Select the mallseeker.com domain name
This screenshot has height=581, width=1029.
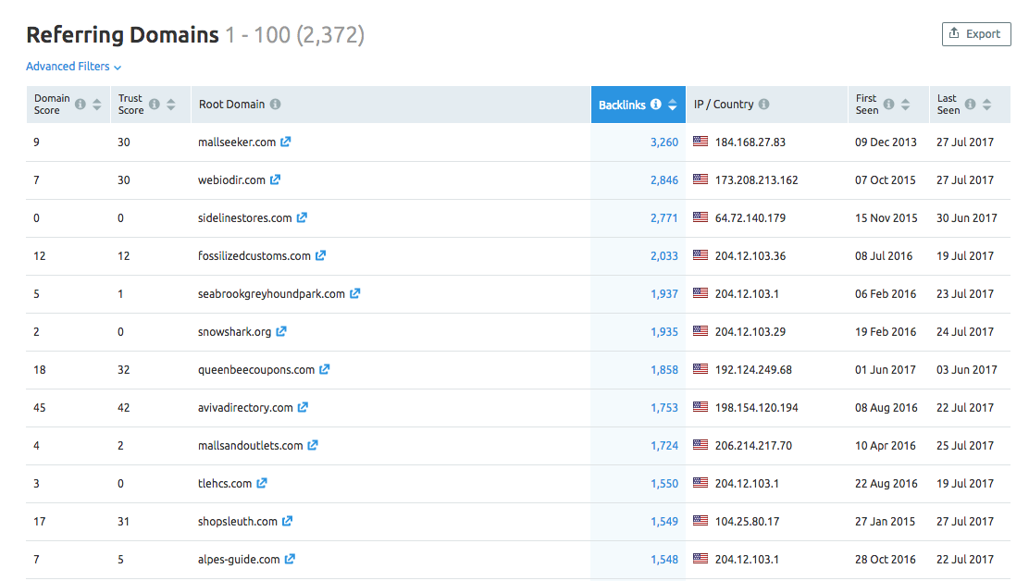tap(237, 142)
